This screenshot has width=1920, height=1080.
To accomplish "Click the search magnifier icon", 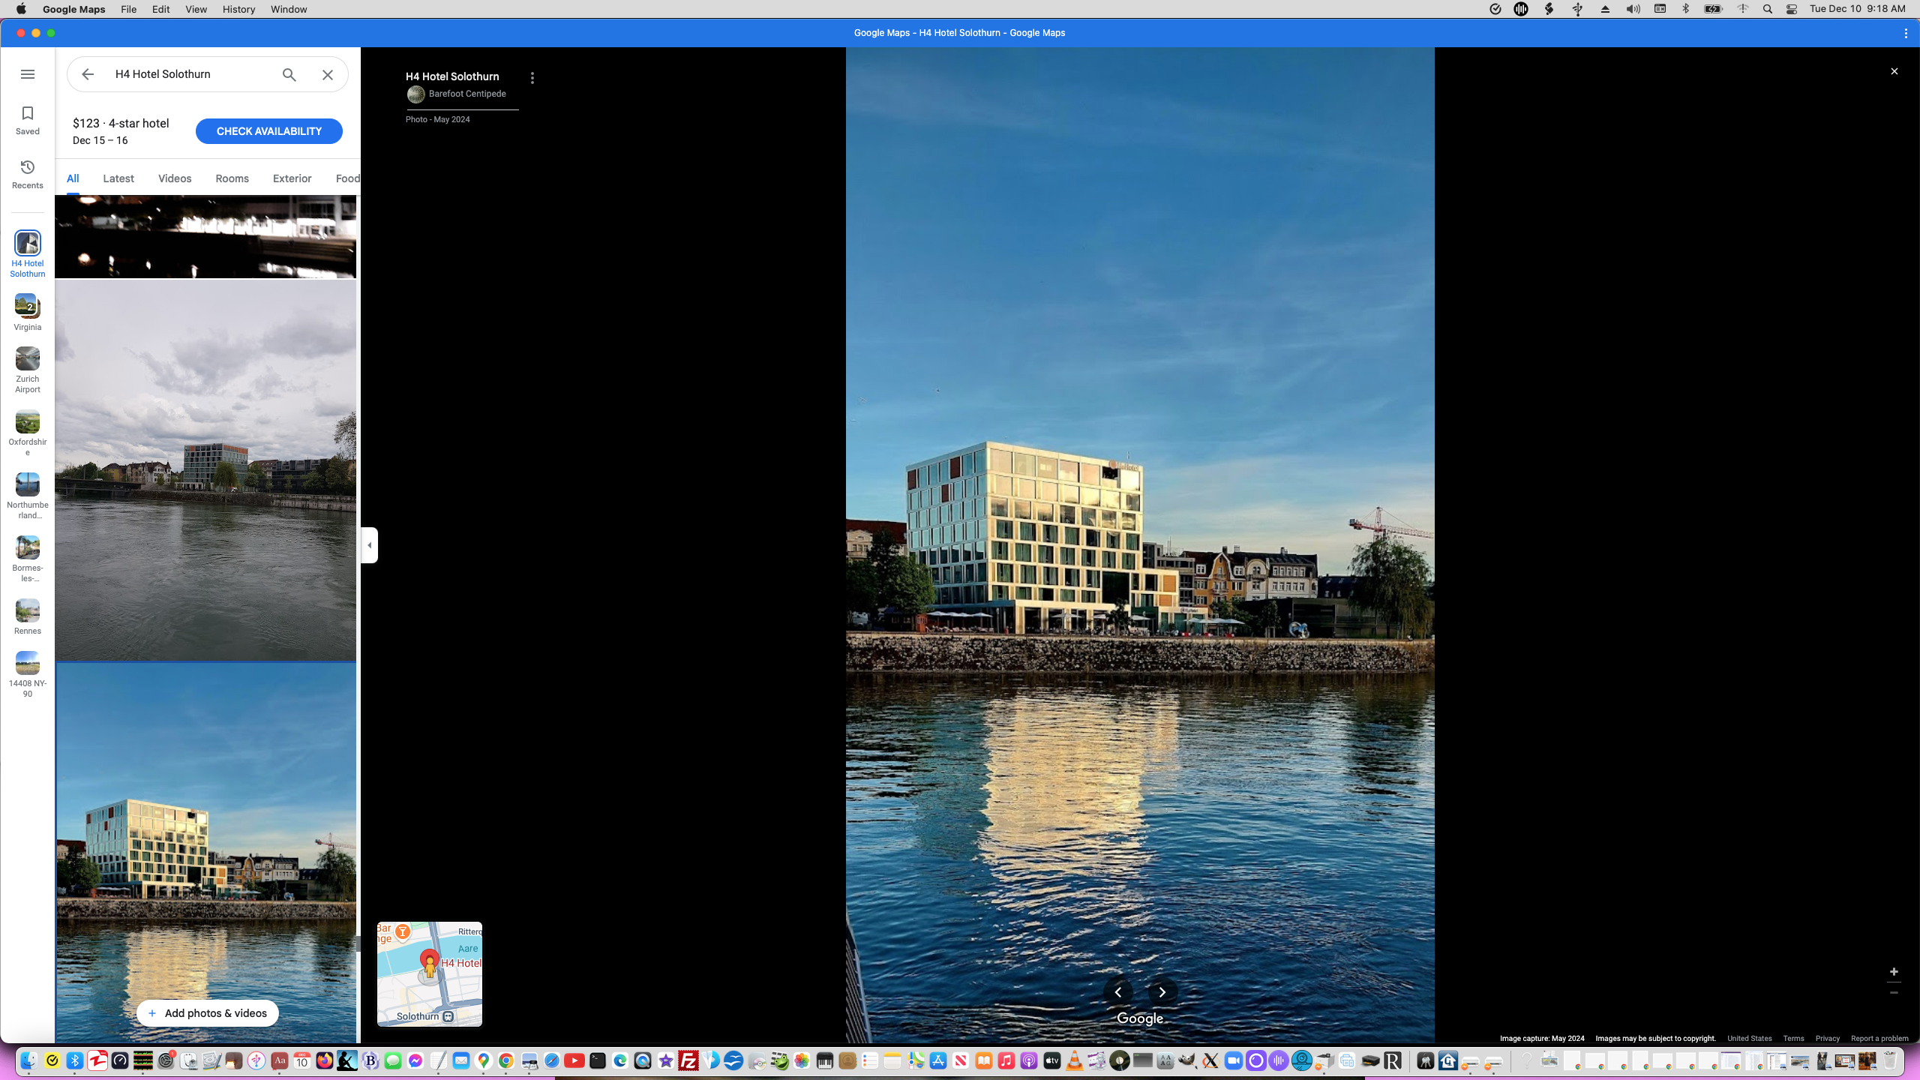I will [288, 74].
